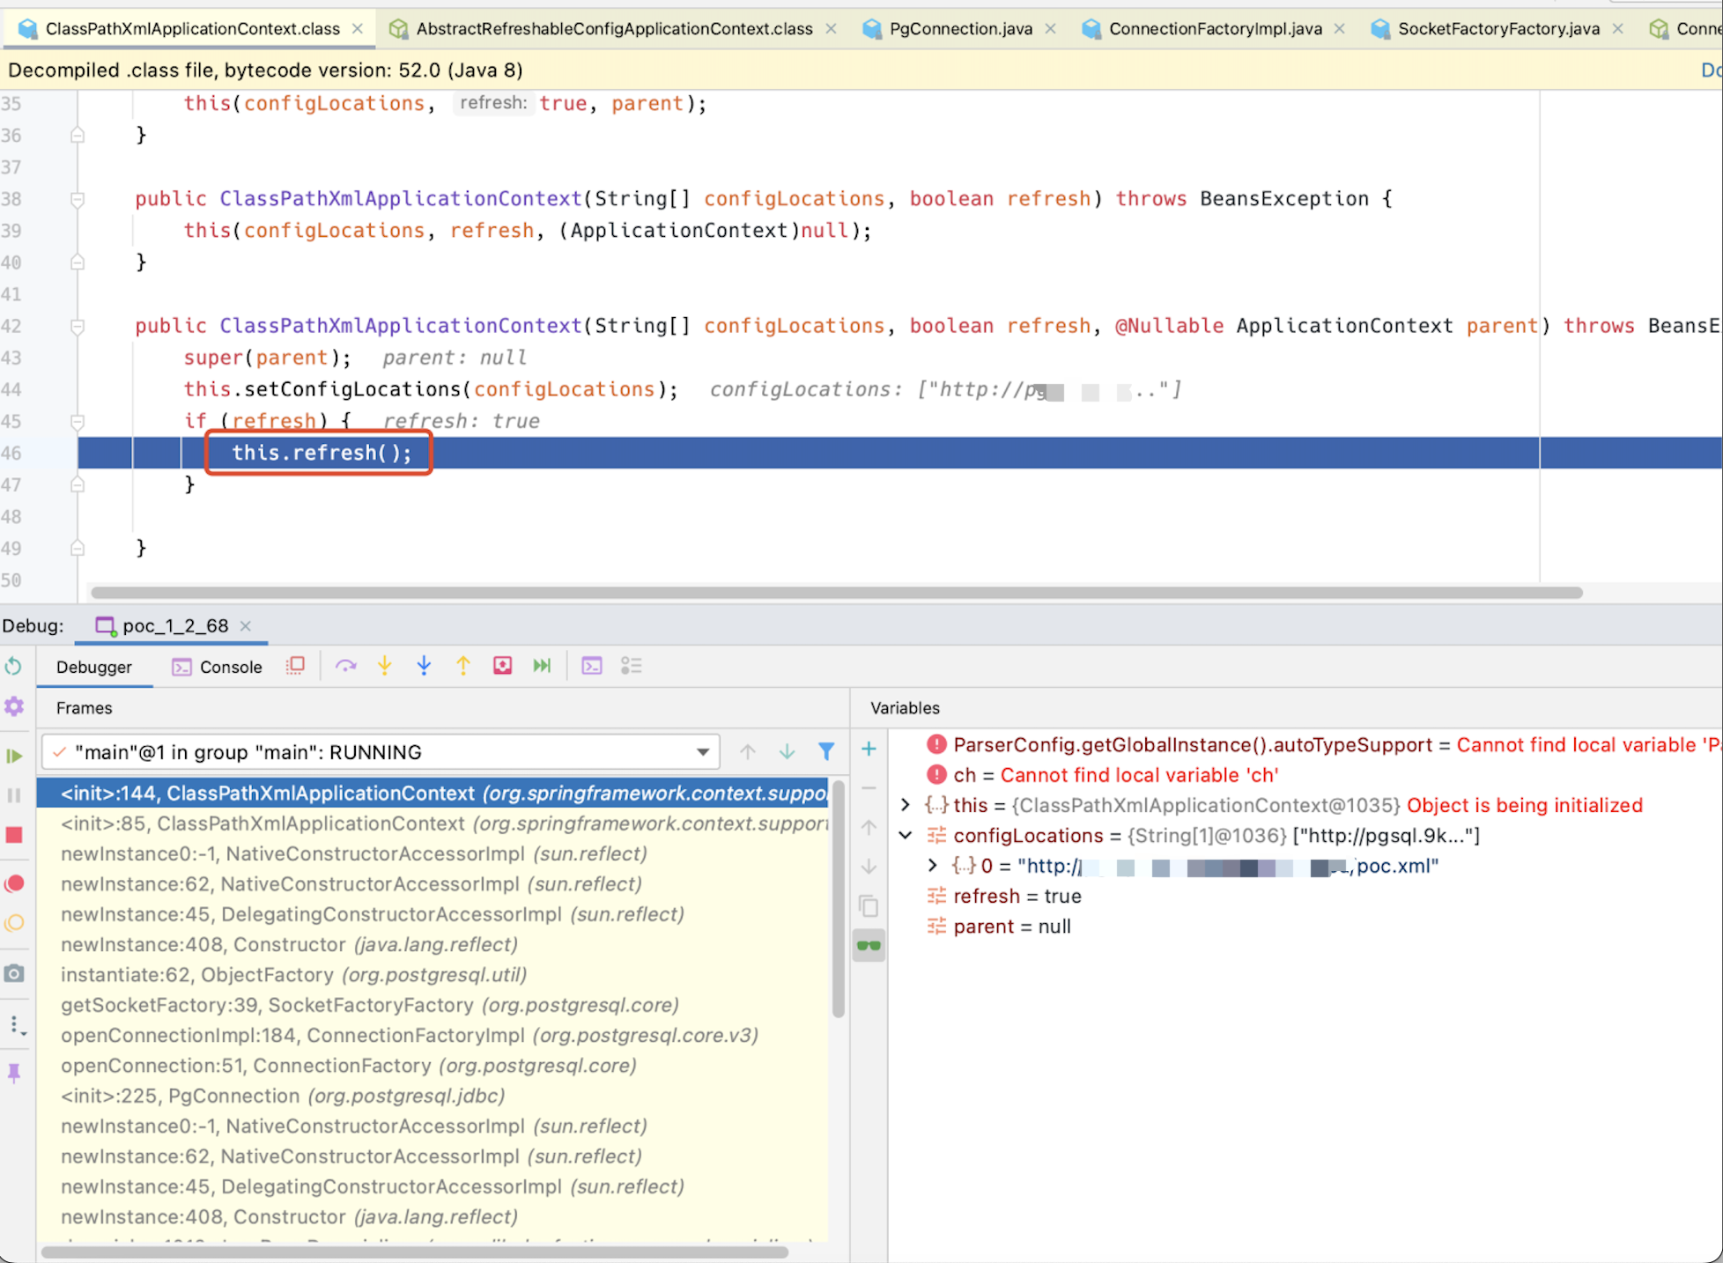
Task: Click the Step Into icon
Action: pos(385,667)
